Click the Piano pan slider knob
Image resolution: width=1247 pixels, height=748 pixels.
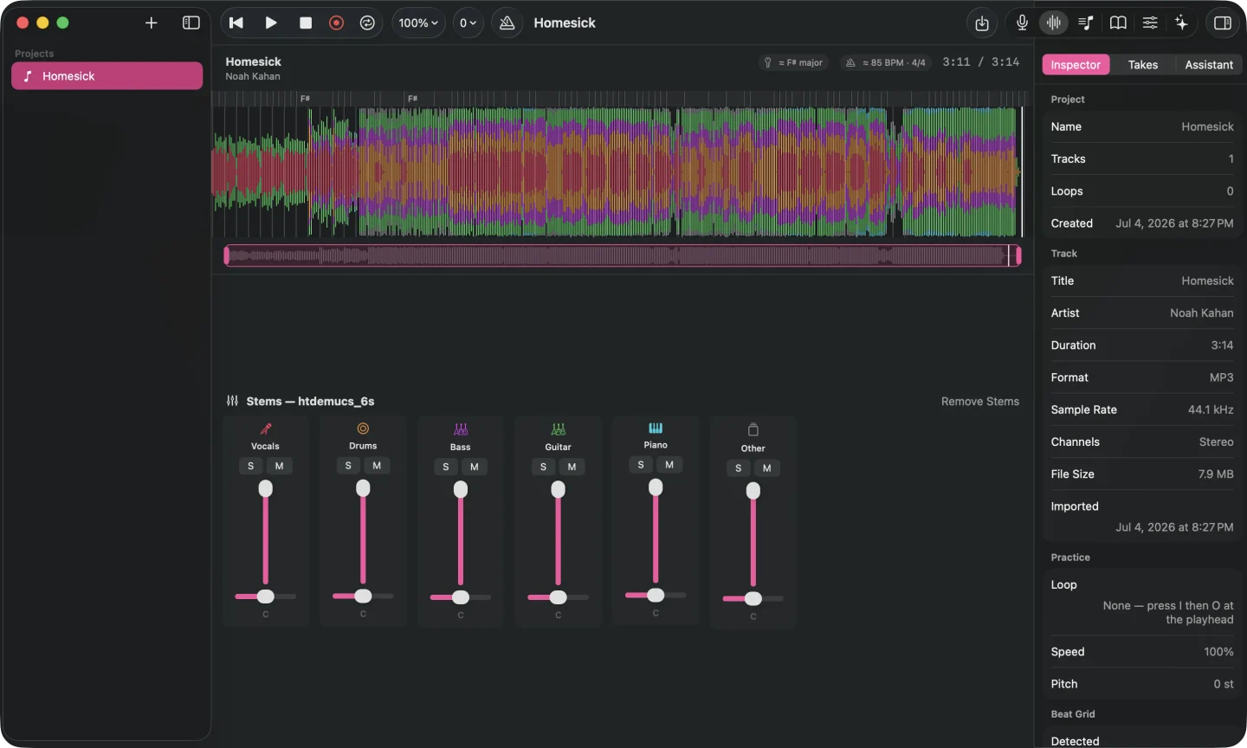(656, 595)
